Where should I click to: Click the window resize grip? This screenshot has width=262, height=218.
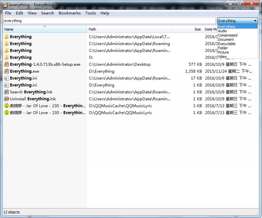pyautogui.click(x=257, y=213)
